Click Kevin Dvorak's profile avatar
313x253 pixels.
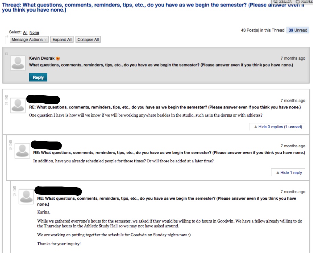17,63
